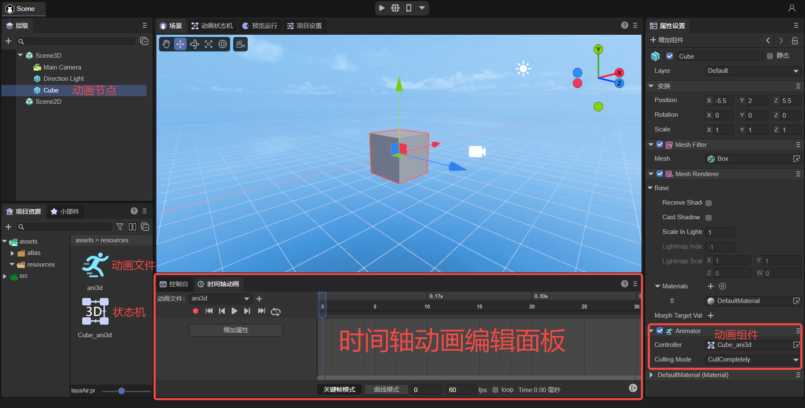This screenshot has height=408, width=805.
Task: Expand the atlas folder in assets
Action: (13, 253)
